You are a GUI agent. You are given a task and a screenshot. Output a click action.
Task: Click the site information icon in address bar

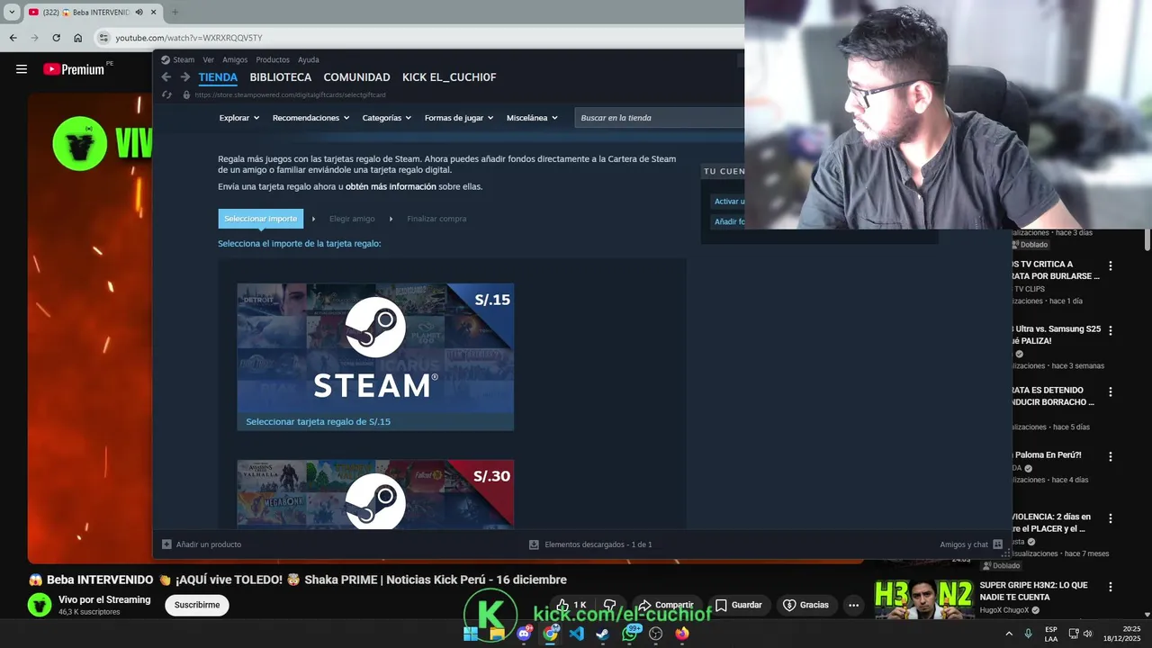coord(103,38)
